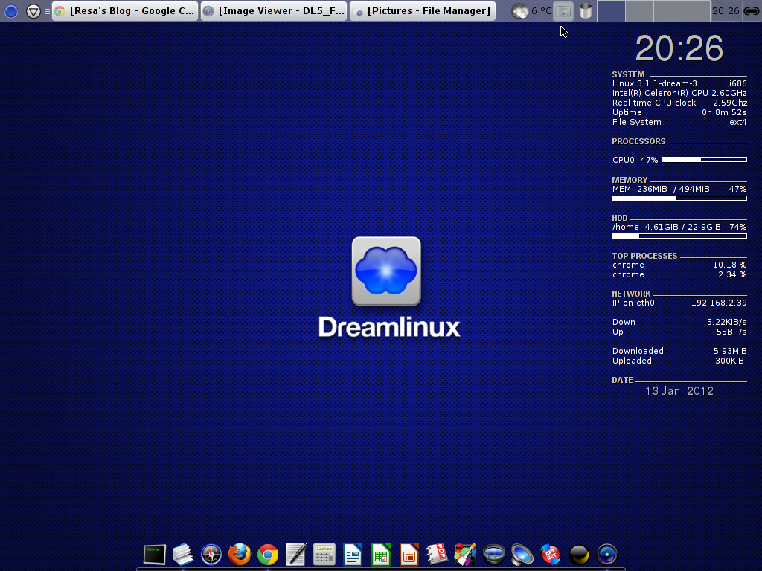Switch to the Image Viewer window
Screen dimensions: 762x571
274,10
